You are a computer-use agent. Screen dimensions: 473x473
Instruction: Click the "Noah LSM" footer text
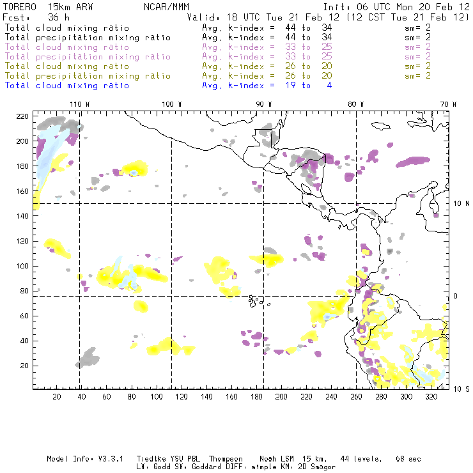pos(277,459)
